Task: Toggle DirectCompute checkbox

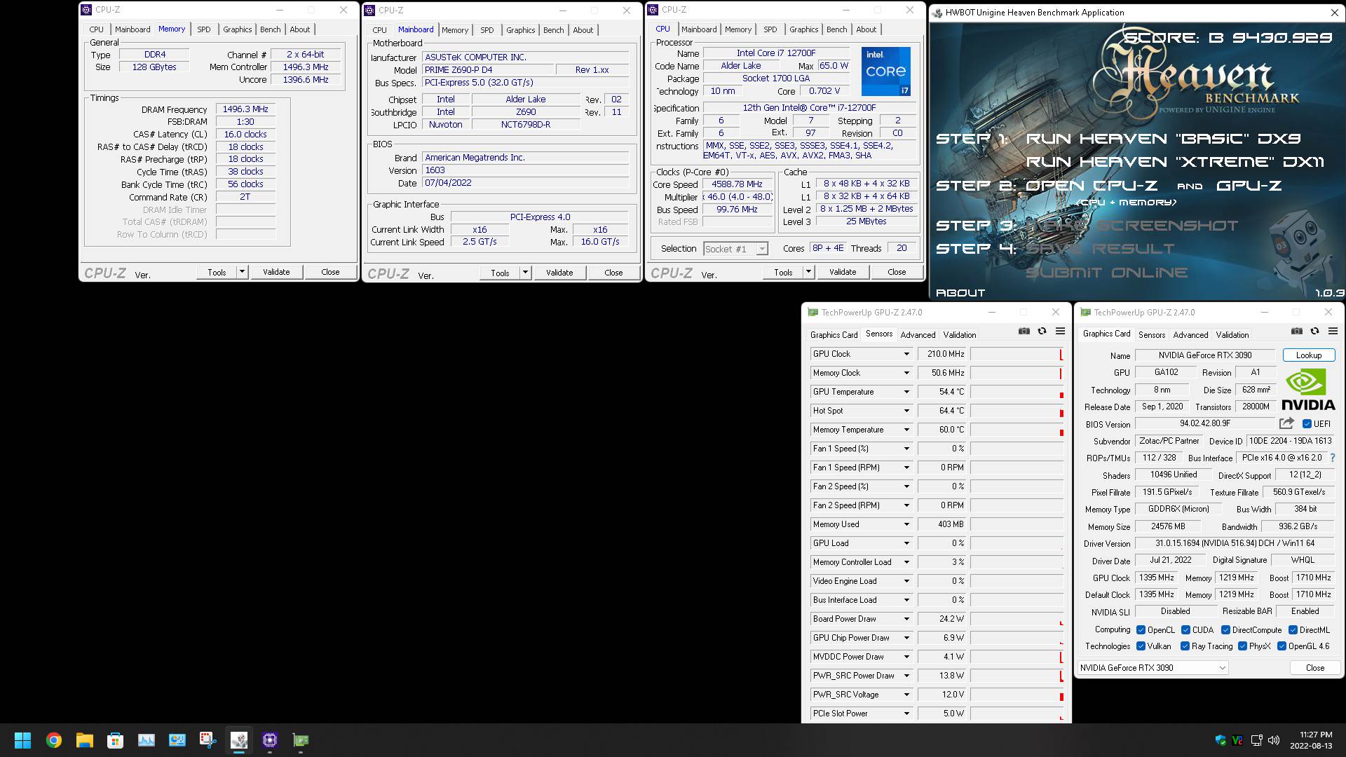Action: click(1226, 630)
